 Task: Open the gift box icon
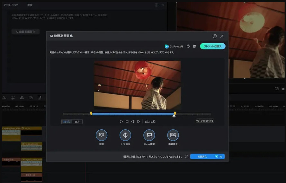pyautogui.click(x=194, y=46)
